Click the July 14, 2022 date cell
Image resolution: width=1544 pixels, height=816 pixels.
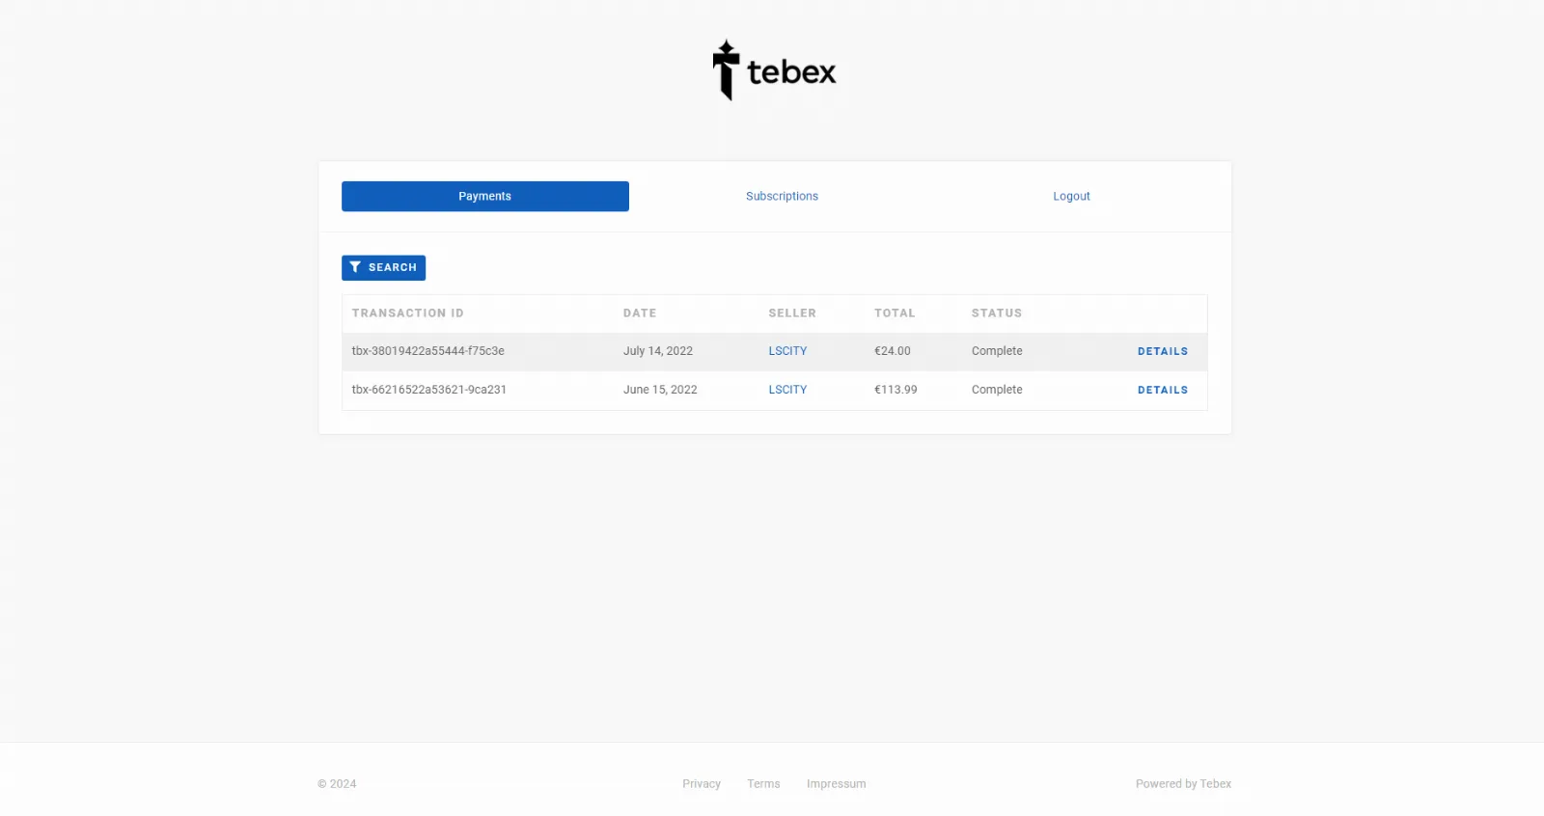pos(658,351)
